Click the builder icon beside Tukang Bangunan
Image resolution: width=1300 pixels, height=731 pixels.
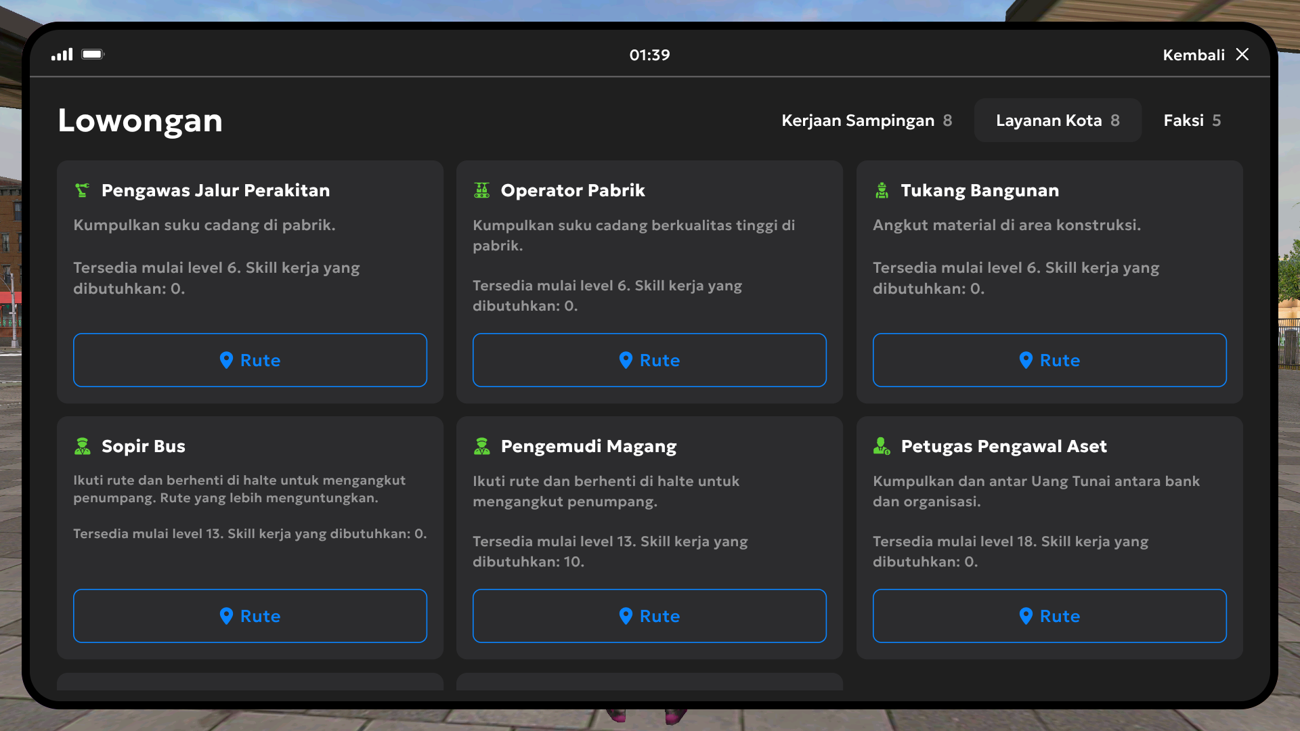[882, 190]
